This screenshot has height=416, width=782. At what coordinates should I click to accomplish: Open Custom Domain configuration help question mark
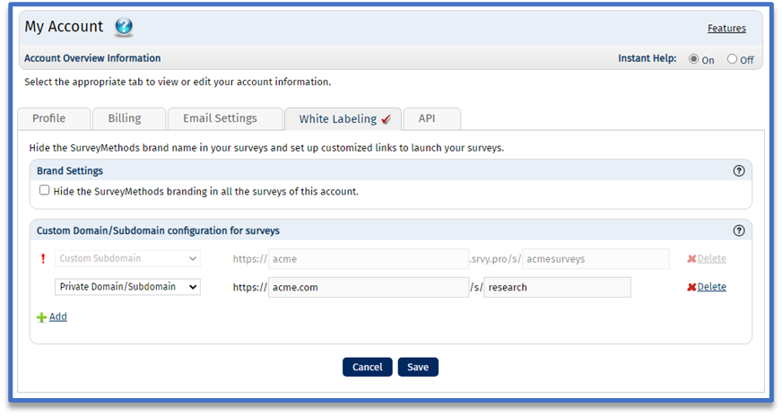pos(739,230)
